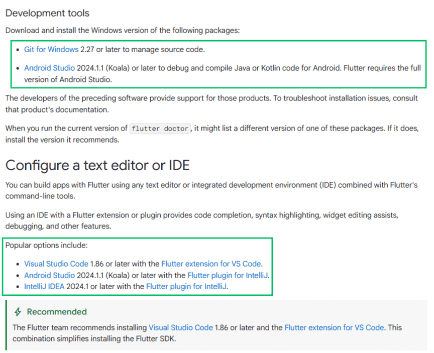The height and width of the screenshot is (353, 434).
Task: Click the Android Studio link under Popular options
Action: [49, 276]
